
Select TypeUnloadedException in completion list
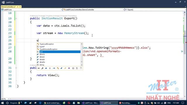[58, 49]
